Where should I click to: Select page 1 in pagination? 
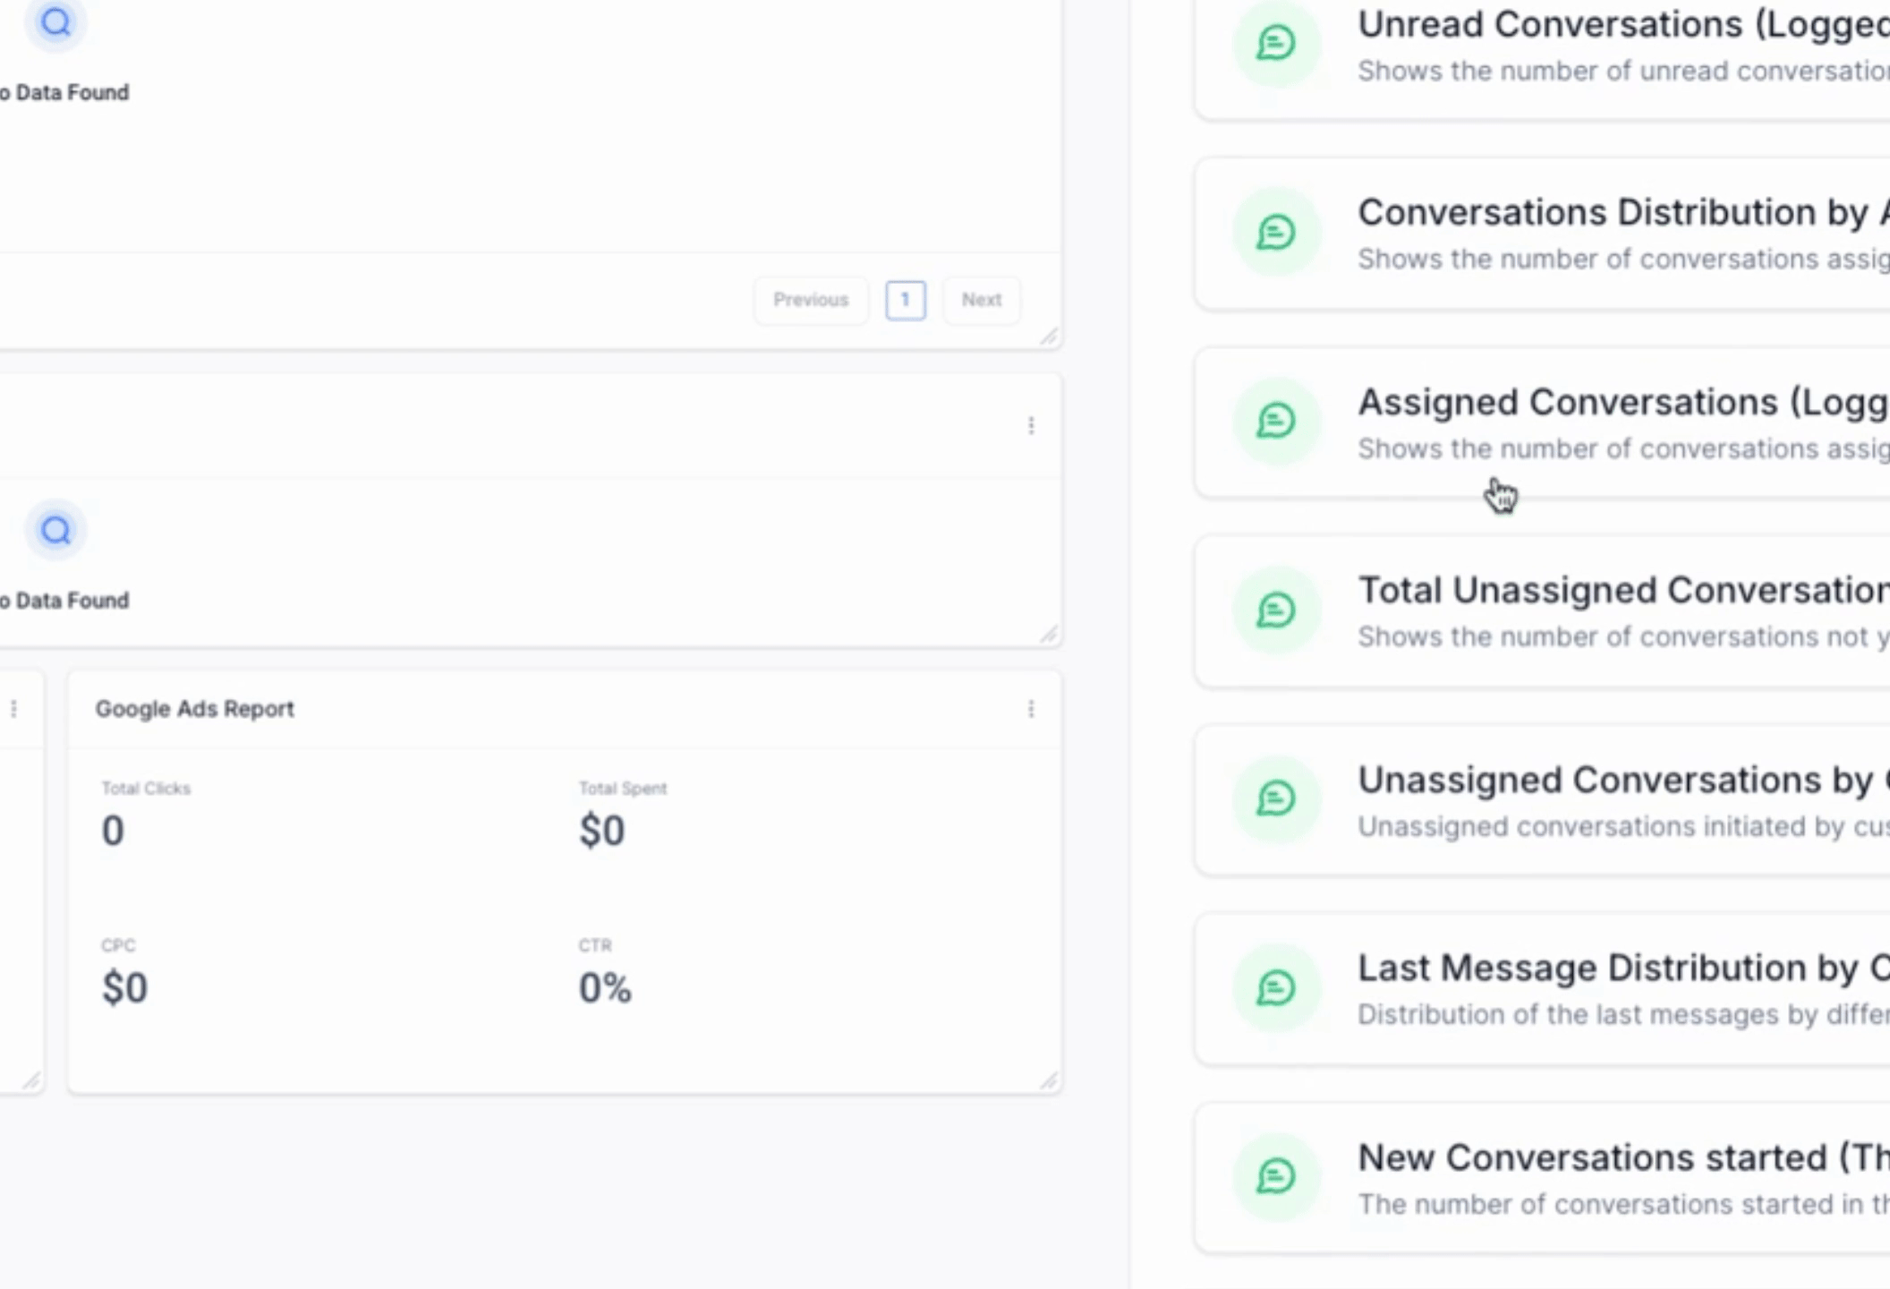(x=905, y=300)
